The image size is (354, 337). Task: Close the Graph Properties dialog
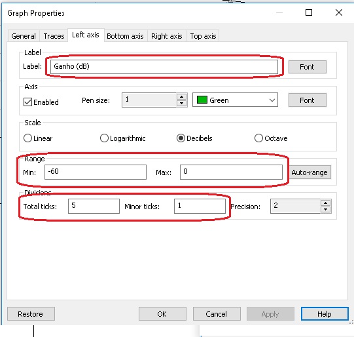[x=339, y=12]
